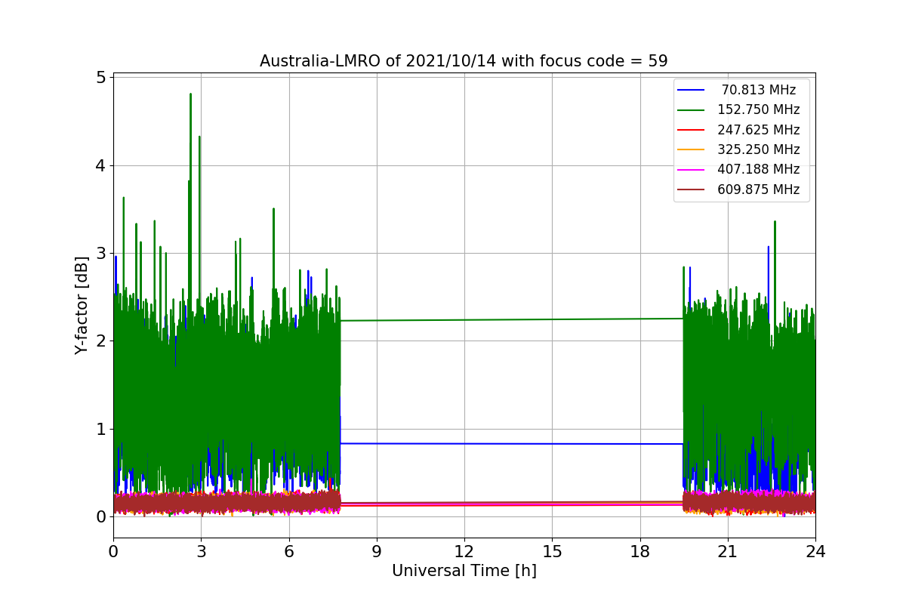Click the x-axis tick label 15
This screenshot has height=604, width=906.
552,551
